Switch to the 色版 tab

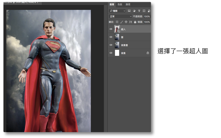pyautogui.click(x=120, y=5)
